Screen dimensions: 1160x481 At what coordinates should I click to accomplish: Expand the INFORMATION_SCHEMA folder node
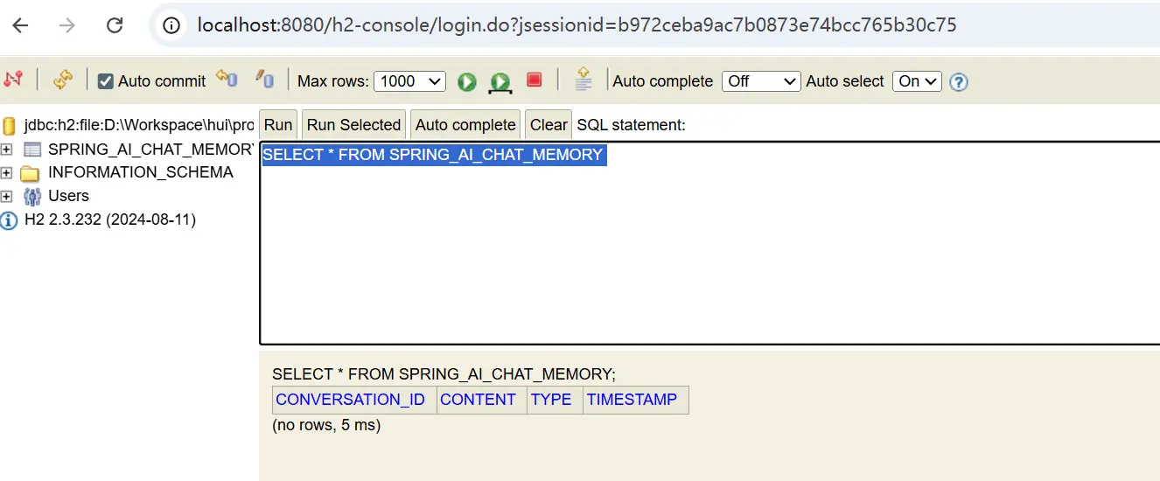click(7, 173)
